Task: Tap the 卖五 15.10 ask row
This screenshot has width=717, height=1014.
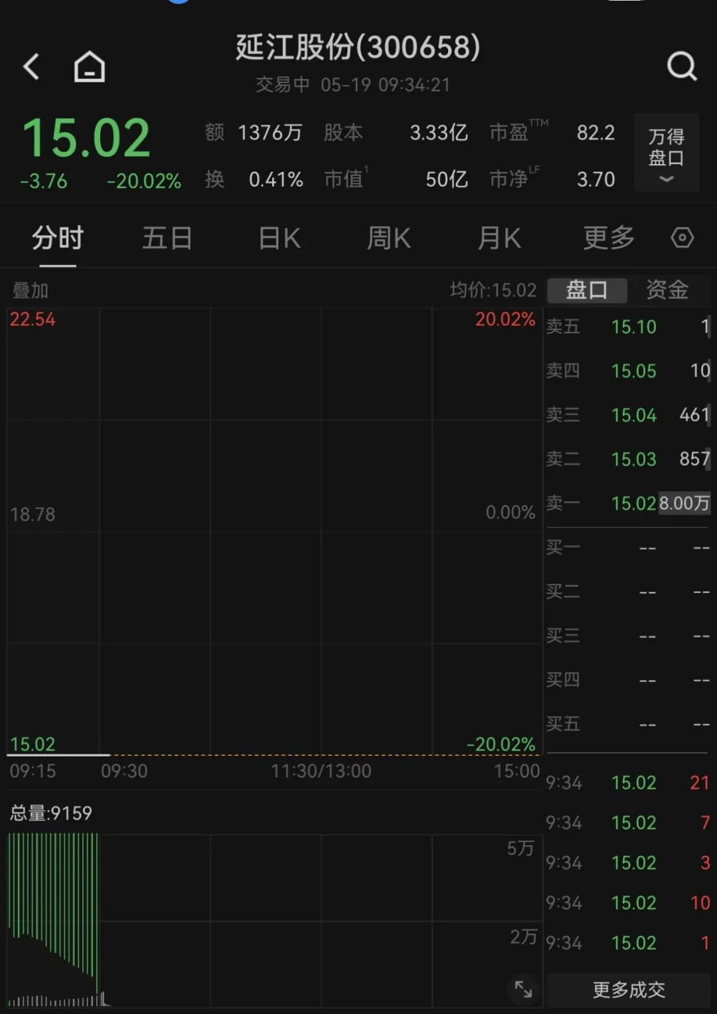Action: [628, 327]
